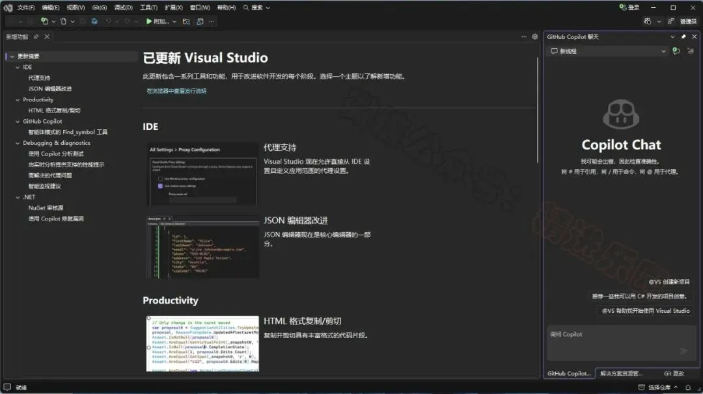Open the 搜索 dropdown chevron
This screenshot has width=703, height=394.
click(268, 8)
